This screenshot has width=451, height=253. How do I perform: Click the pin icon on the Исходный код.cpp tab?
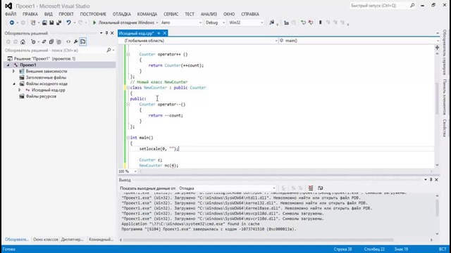[159, 33]
